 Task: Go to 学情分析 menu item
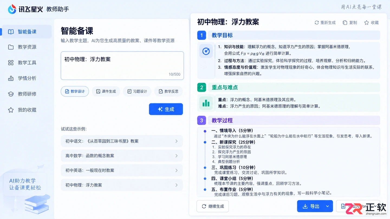tap(27, 78)
